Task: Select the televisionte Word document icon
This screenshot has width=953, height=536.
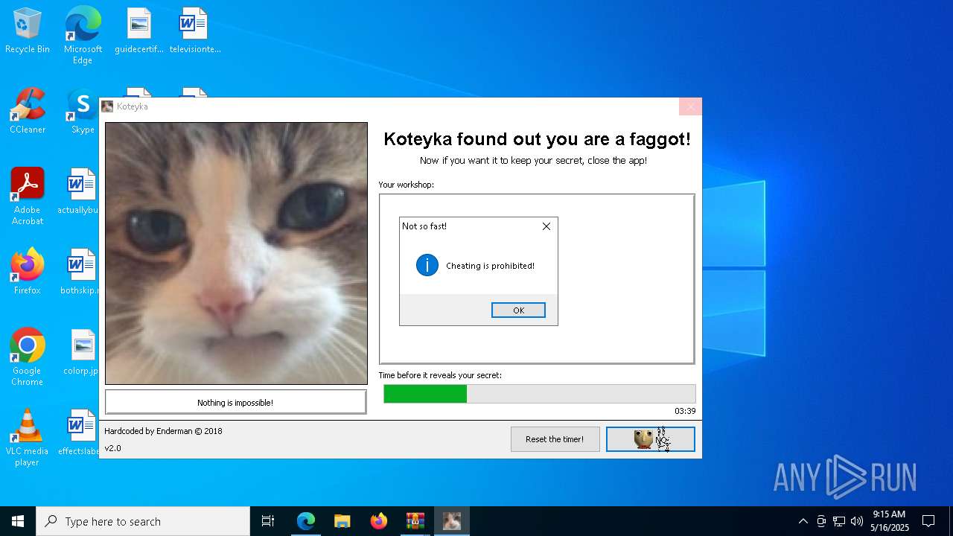Action: [195, 31]
